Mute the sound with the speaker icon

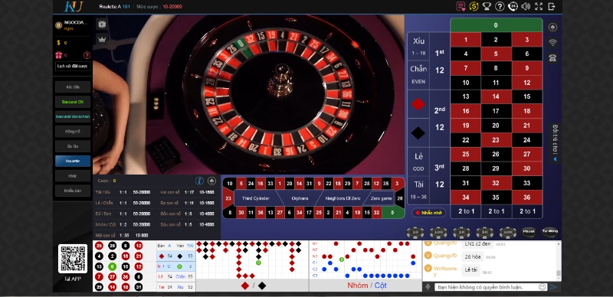526,6
